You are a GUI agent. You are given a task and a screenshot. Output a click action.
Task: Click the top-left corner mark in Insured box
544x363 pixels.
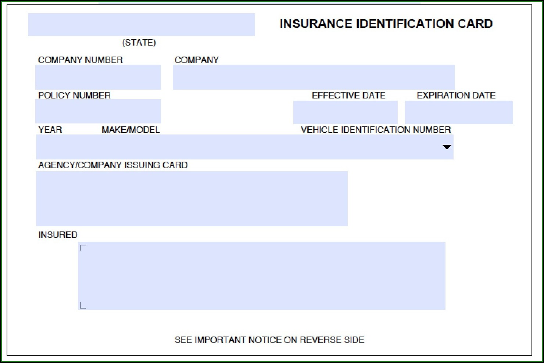(x=83, y=247)
